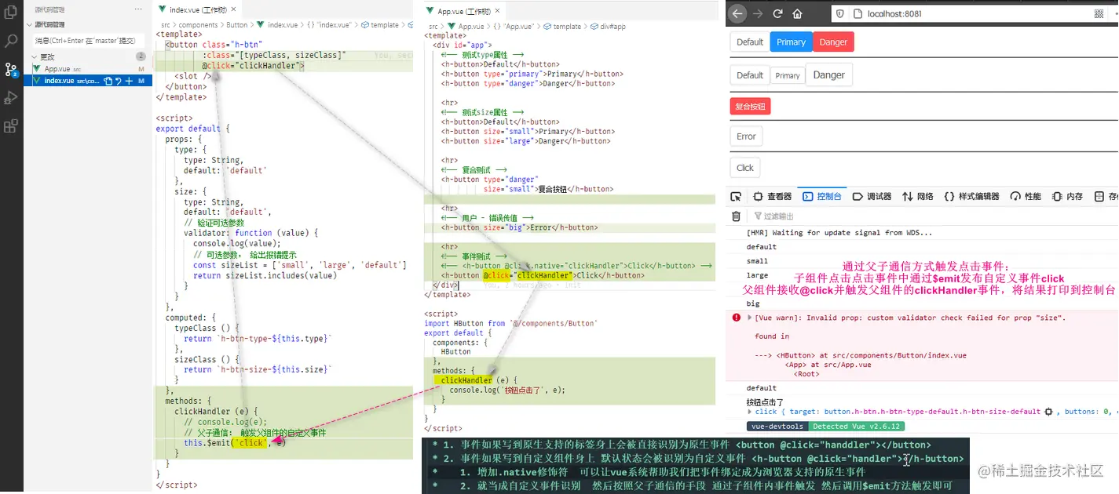Click the commit message input box
Screen dimensions: 1119x494
88,40
